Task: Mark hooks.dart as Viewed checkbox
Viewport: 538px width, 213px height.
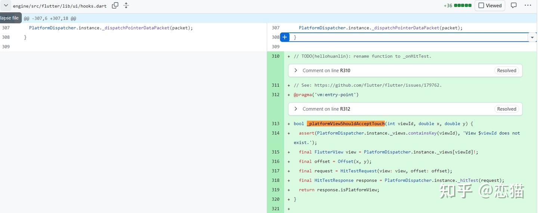Action: tap(490, 6)
